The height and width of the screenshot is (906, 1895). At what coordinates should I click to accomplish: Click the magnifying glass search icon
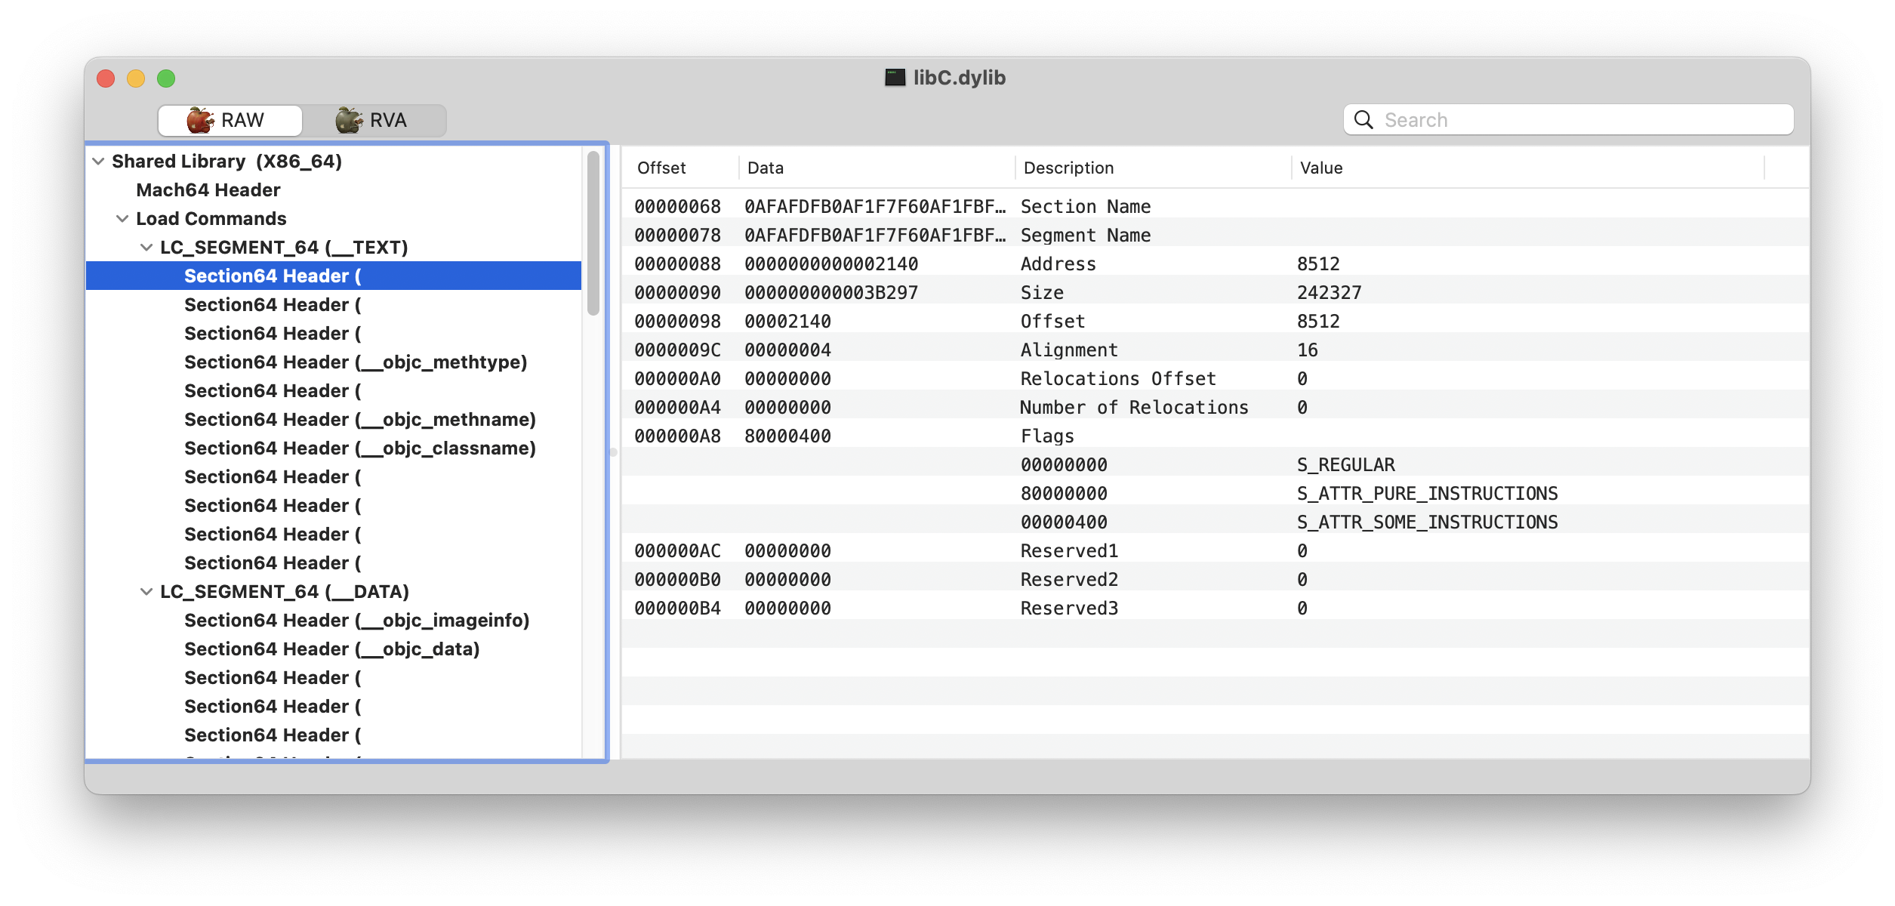click(1363, 119)
